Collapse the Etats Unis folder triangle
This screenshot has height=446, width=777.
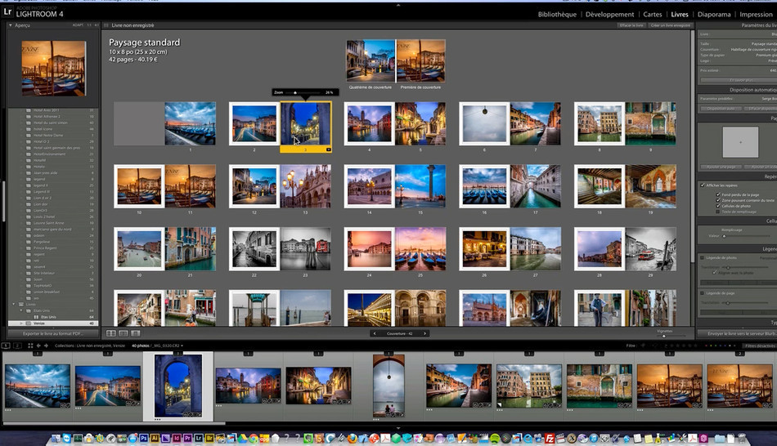(x=21, y=310)
